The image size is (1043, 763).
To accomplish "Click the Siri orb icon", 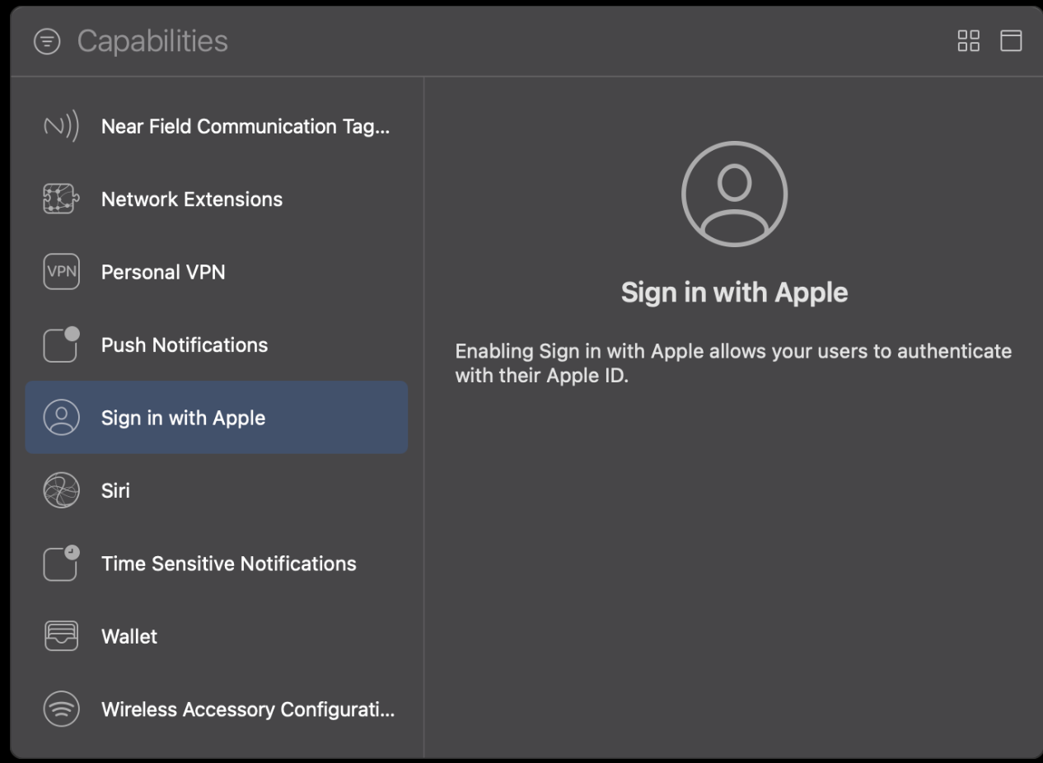I will point(60,490).
